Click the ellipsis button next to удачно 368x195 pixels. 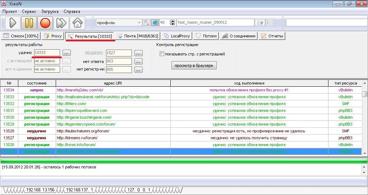pyautogui.click(x=66, y=53)
